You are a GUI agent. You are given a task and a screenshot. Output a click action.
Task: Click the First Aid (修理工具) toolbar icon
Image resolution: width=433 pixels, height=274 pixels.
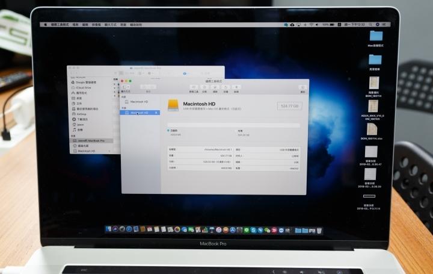coord(194,87)
